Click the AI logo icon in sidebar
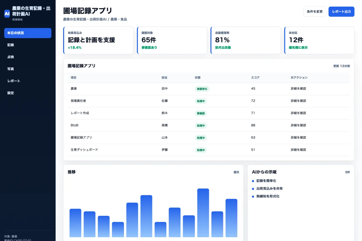362x241 pixels. tap(7, 14)
